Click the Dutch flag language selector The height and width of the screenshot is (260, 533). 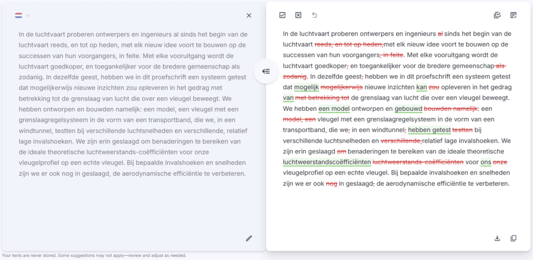[x=19, y=16]
